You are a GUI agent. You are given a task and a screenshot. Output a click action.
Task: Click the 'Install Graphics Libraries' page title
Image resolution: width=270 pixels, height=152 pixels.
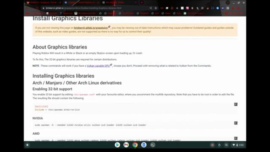(x=67, y=18)
